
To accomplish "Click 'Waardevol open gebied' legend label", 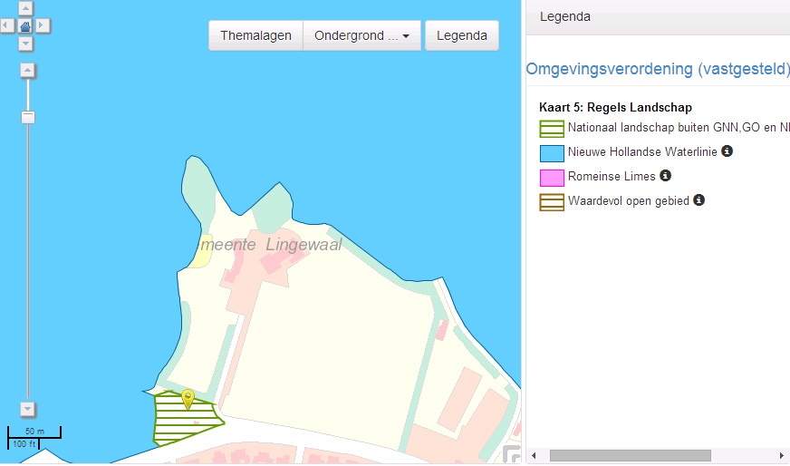I will click(x=628, y=200).
